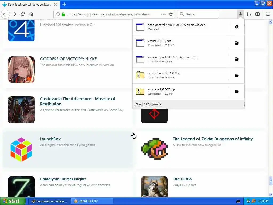Open the Firefox hamburger menu

(x=268, y=14)
